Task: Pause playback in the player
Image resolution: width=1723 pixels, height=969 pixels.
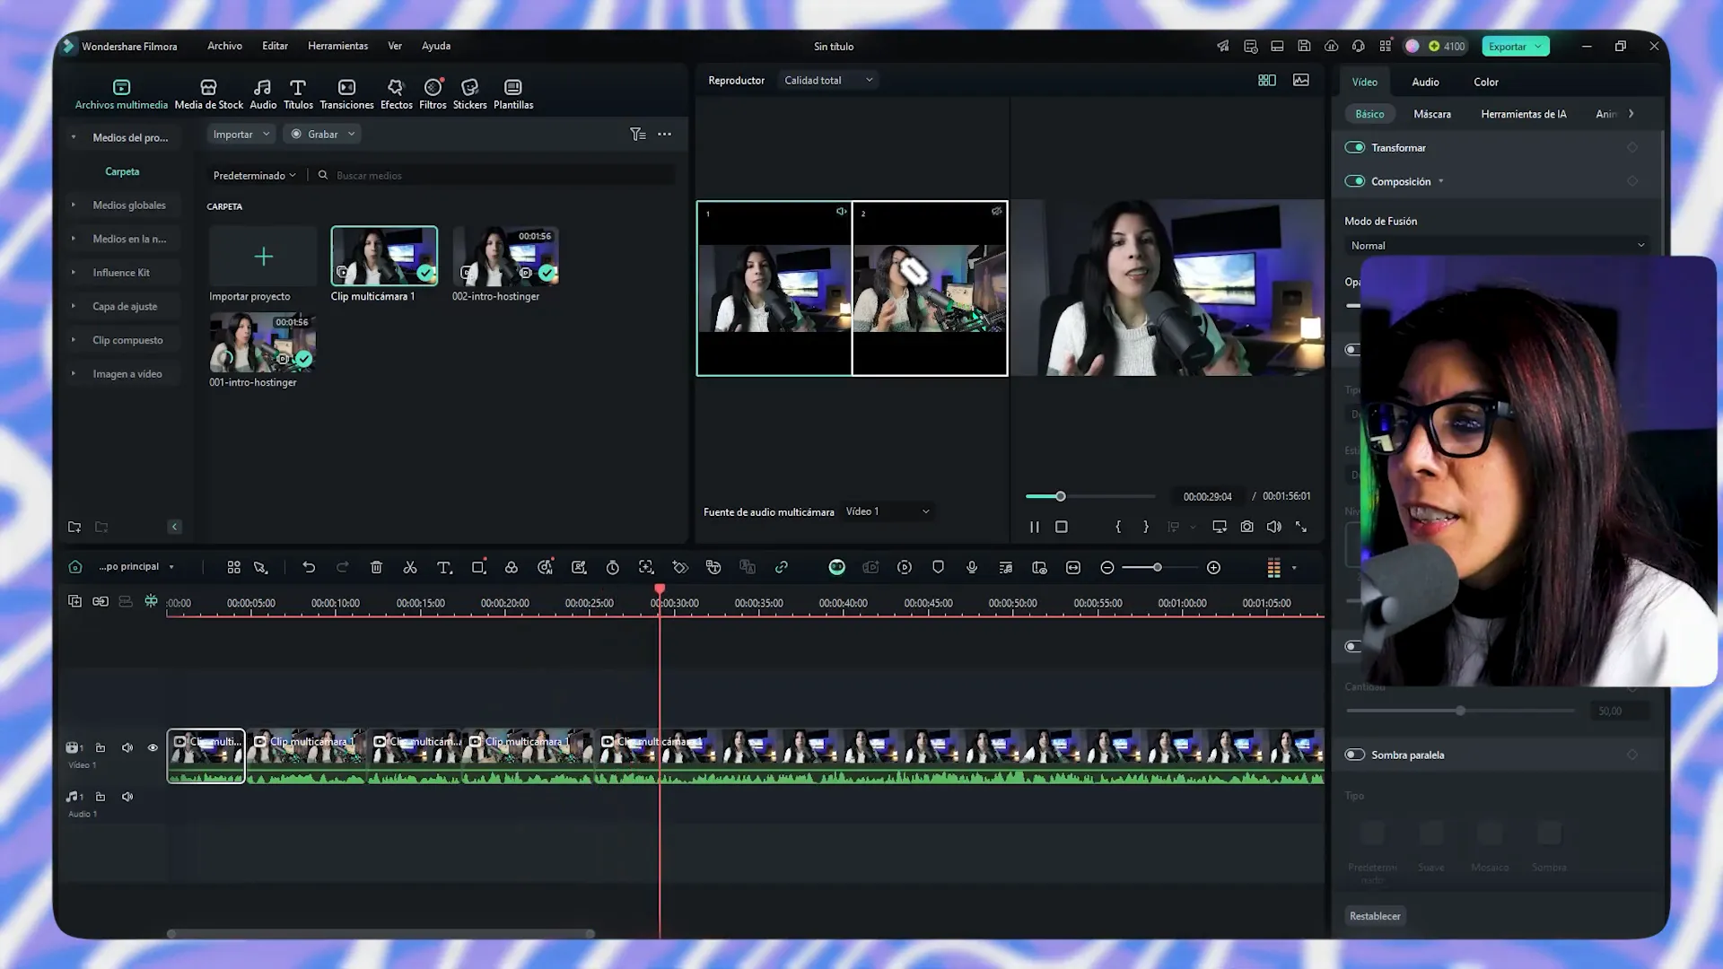Action: 1034,527
